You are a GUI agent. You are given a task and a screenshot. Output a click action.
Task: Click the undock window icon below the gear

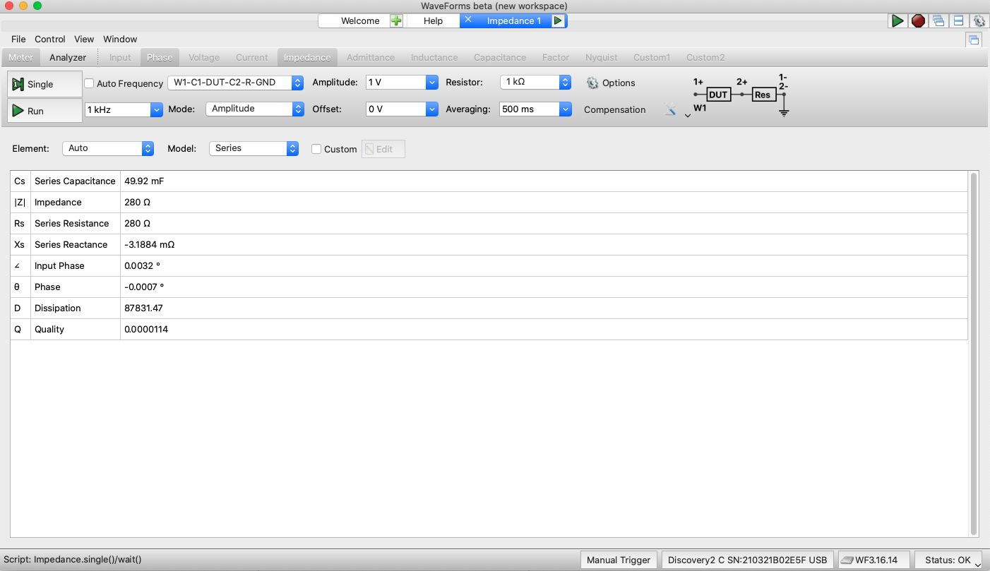coord(974,40)
